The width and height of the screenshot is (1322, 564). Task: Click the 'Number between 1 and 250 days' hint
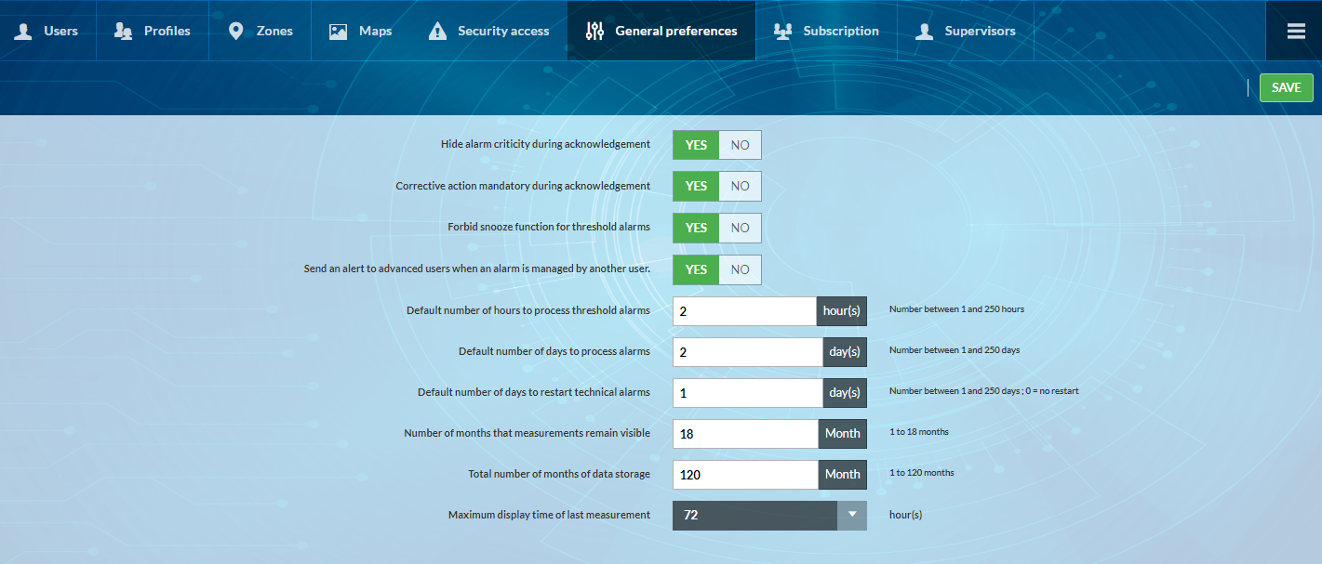955,350
